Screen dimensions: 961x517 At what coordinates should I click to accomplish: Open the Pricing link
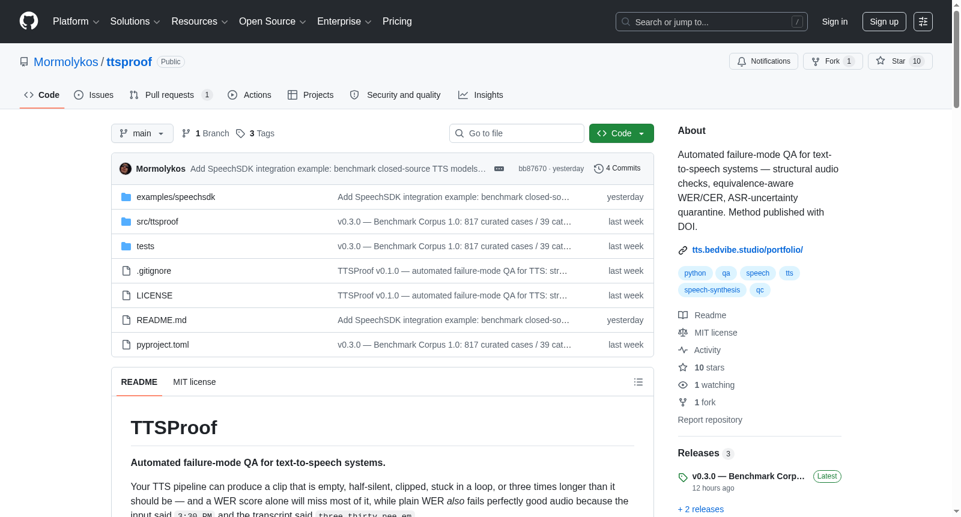coord(397,22)
